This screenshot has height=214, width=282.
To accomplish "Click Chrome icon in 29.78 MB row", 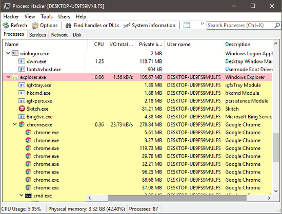I will tap(28, 156).
